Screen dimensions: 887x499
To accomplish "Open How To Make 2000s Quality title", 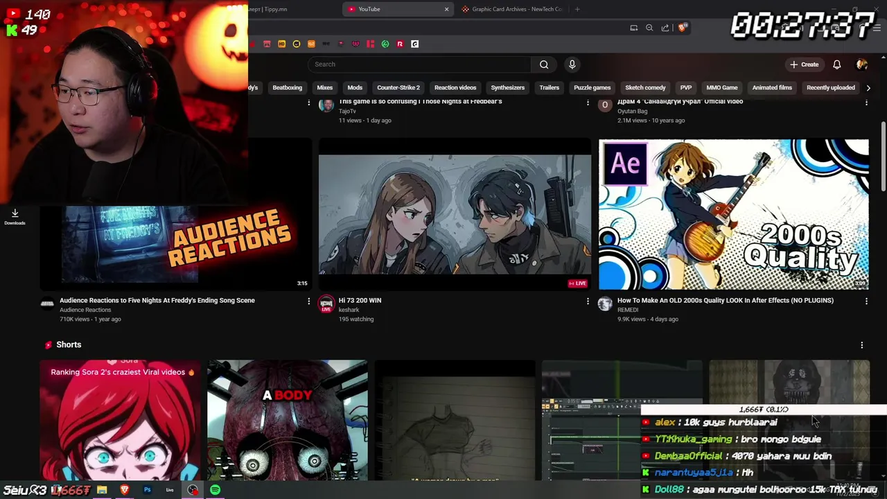I will point(726,301).
